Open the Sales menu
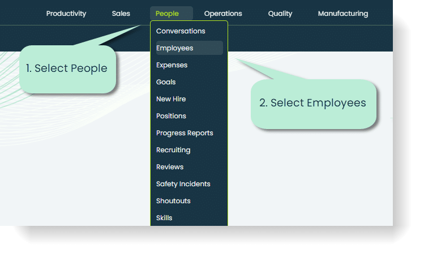 click(121, 14)
